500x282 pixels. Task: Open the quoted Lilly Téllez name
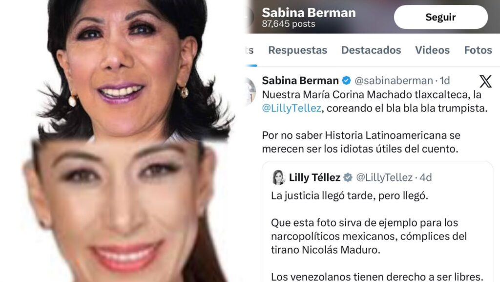tap(314, 177)
